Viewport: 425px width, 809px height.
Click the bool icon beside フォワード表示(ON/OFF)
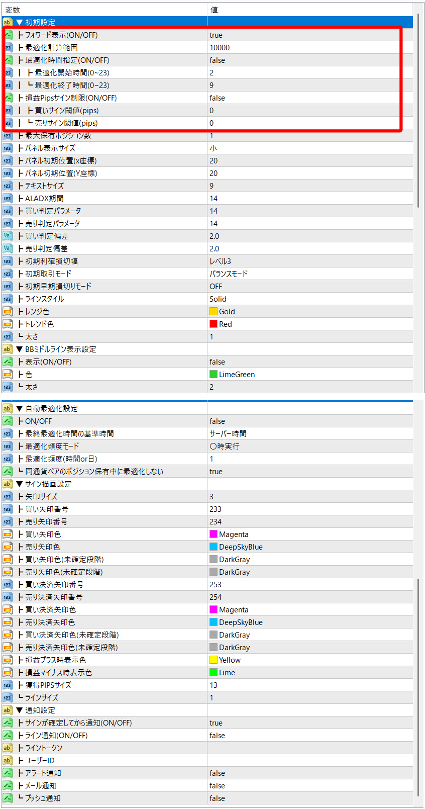(8, 35)
